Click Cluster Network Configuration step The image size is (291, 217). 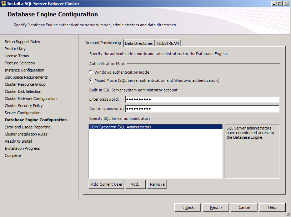tap(31, 99)
